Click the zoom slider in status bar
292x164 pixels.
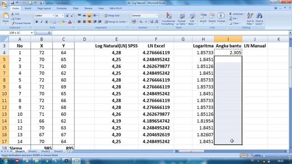point(279,155)
